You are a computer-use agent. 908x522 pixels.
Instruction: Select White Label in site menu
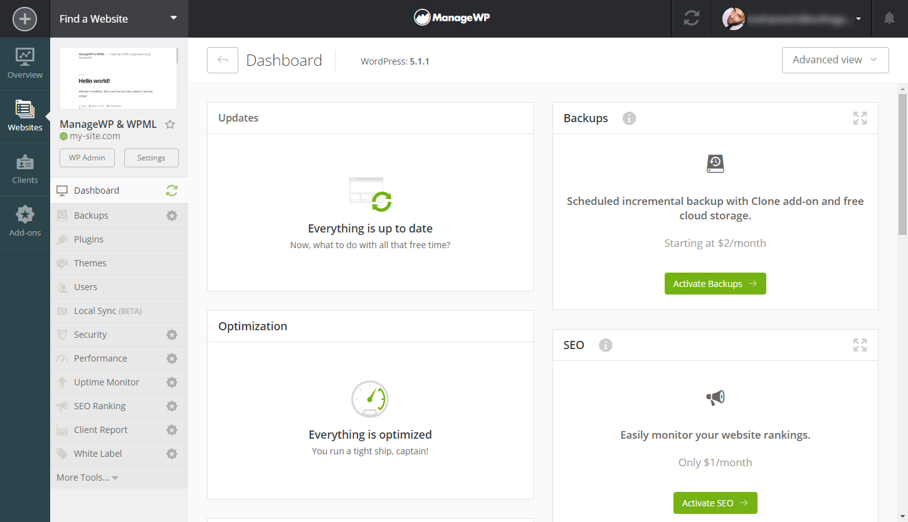pyautogui.click(x=119, y=454)
